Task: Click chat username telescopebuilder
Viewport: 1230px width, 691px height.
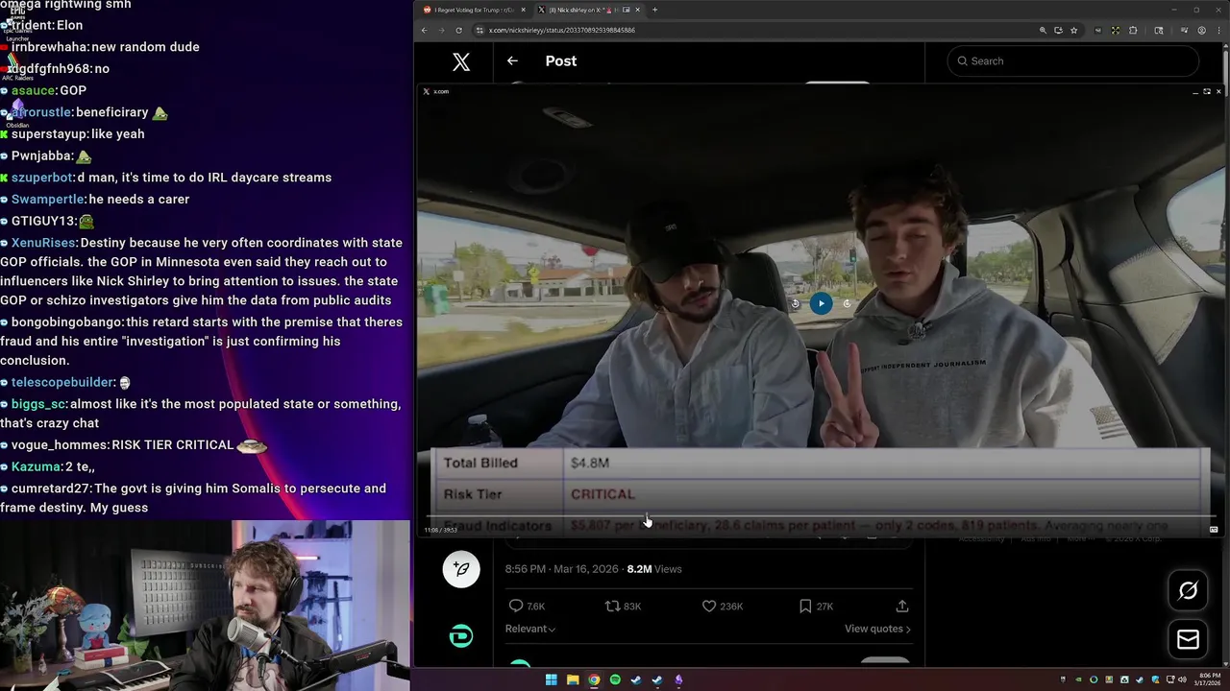Action: pyautogui.click(x=62, y=382)
